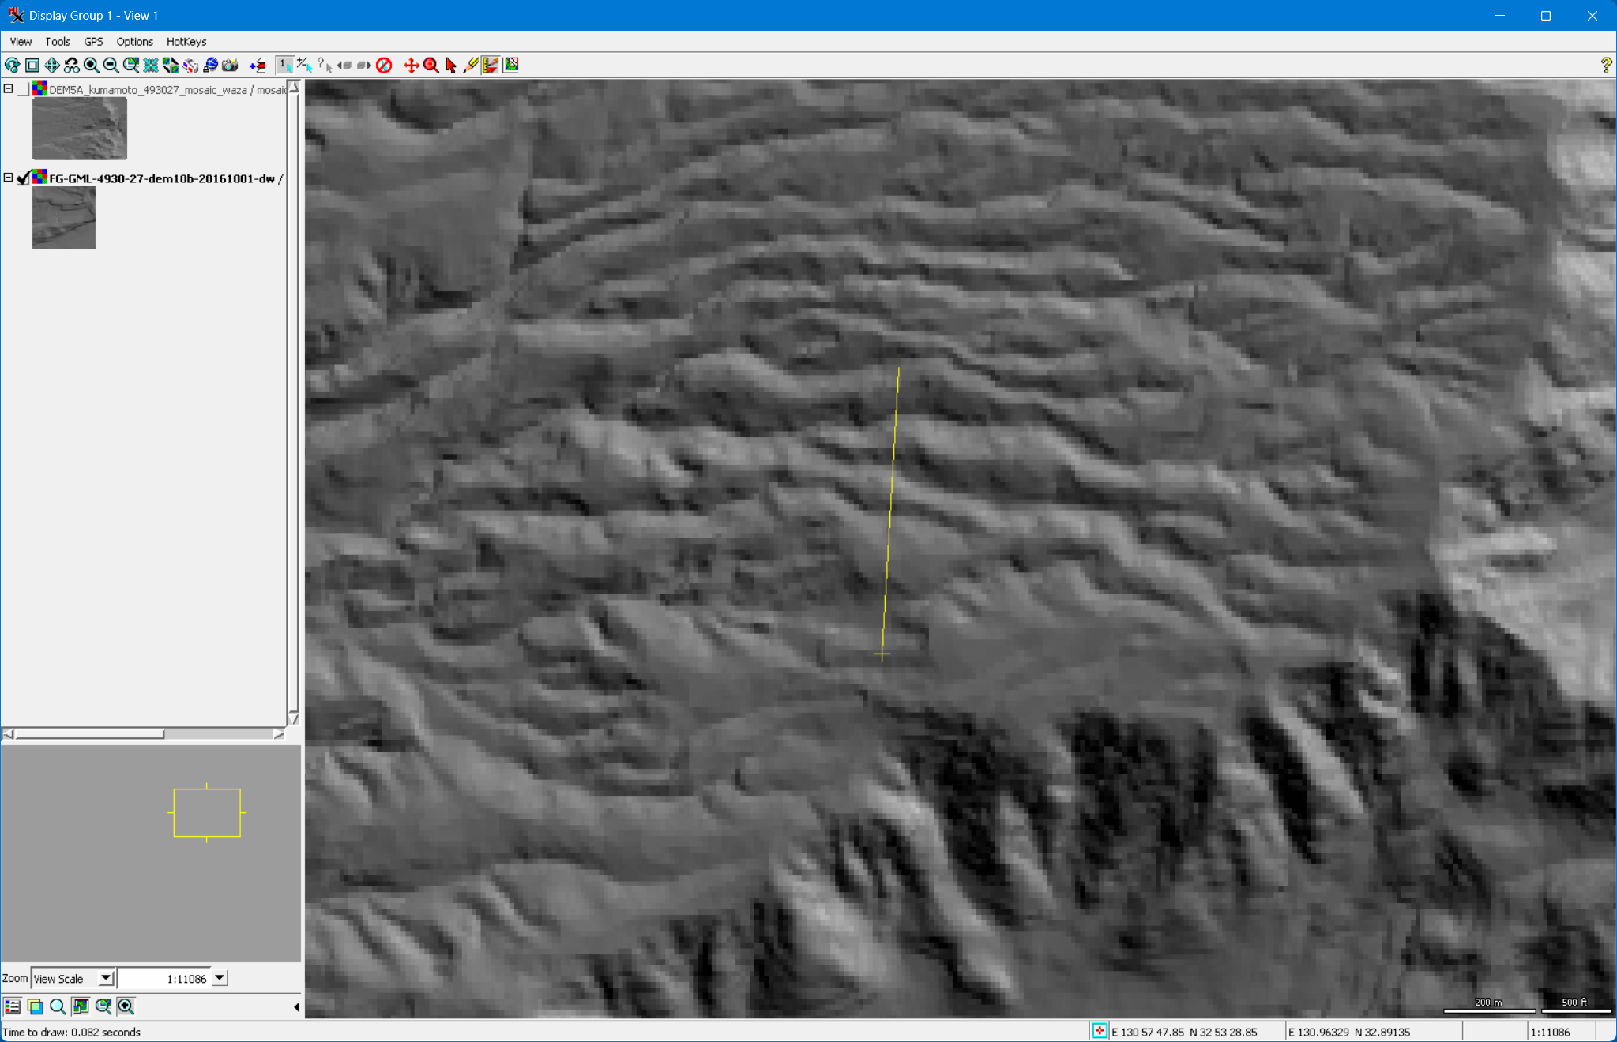Toggle the select single element tool

coord(284,66)
